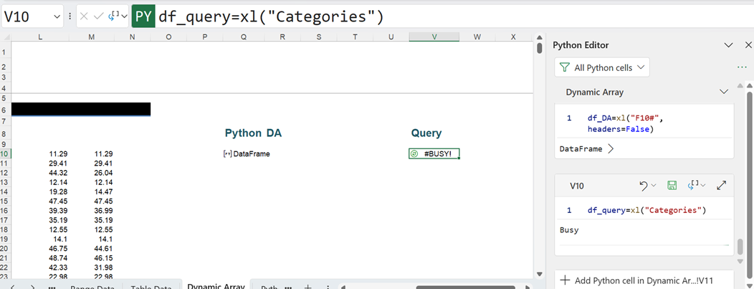The height and width of the screenshot is (289, 754).
Task: Click the df_DA code in Dynamic Array card
Action: (626, 123)
